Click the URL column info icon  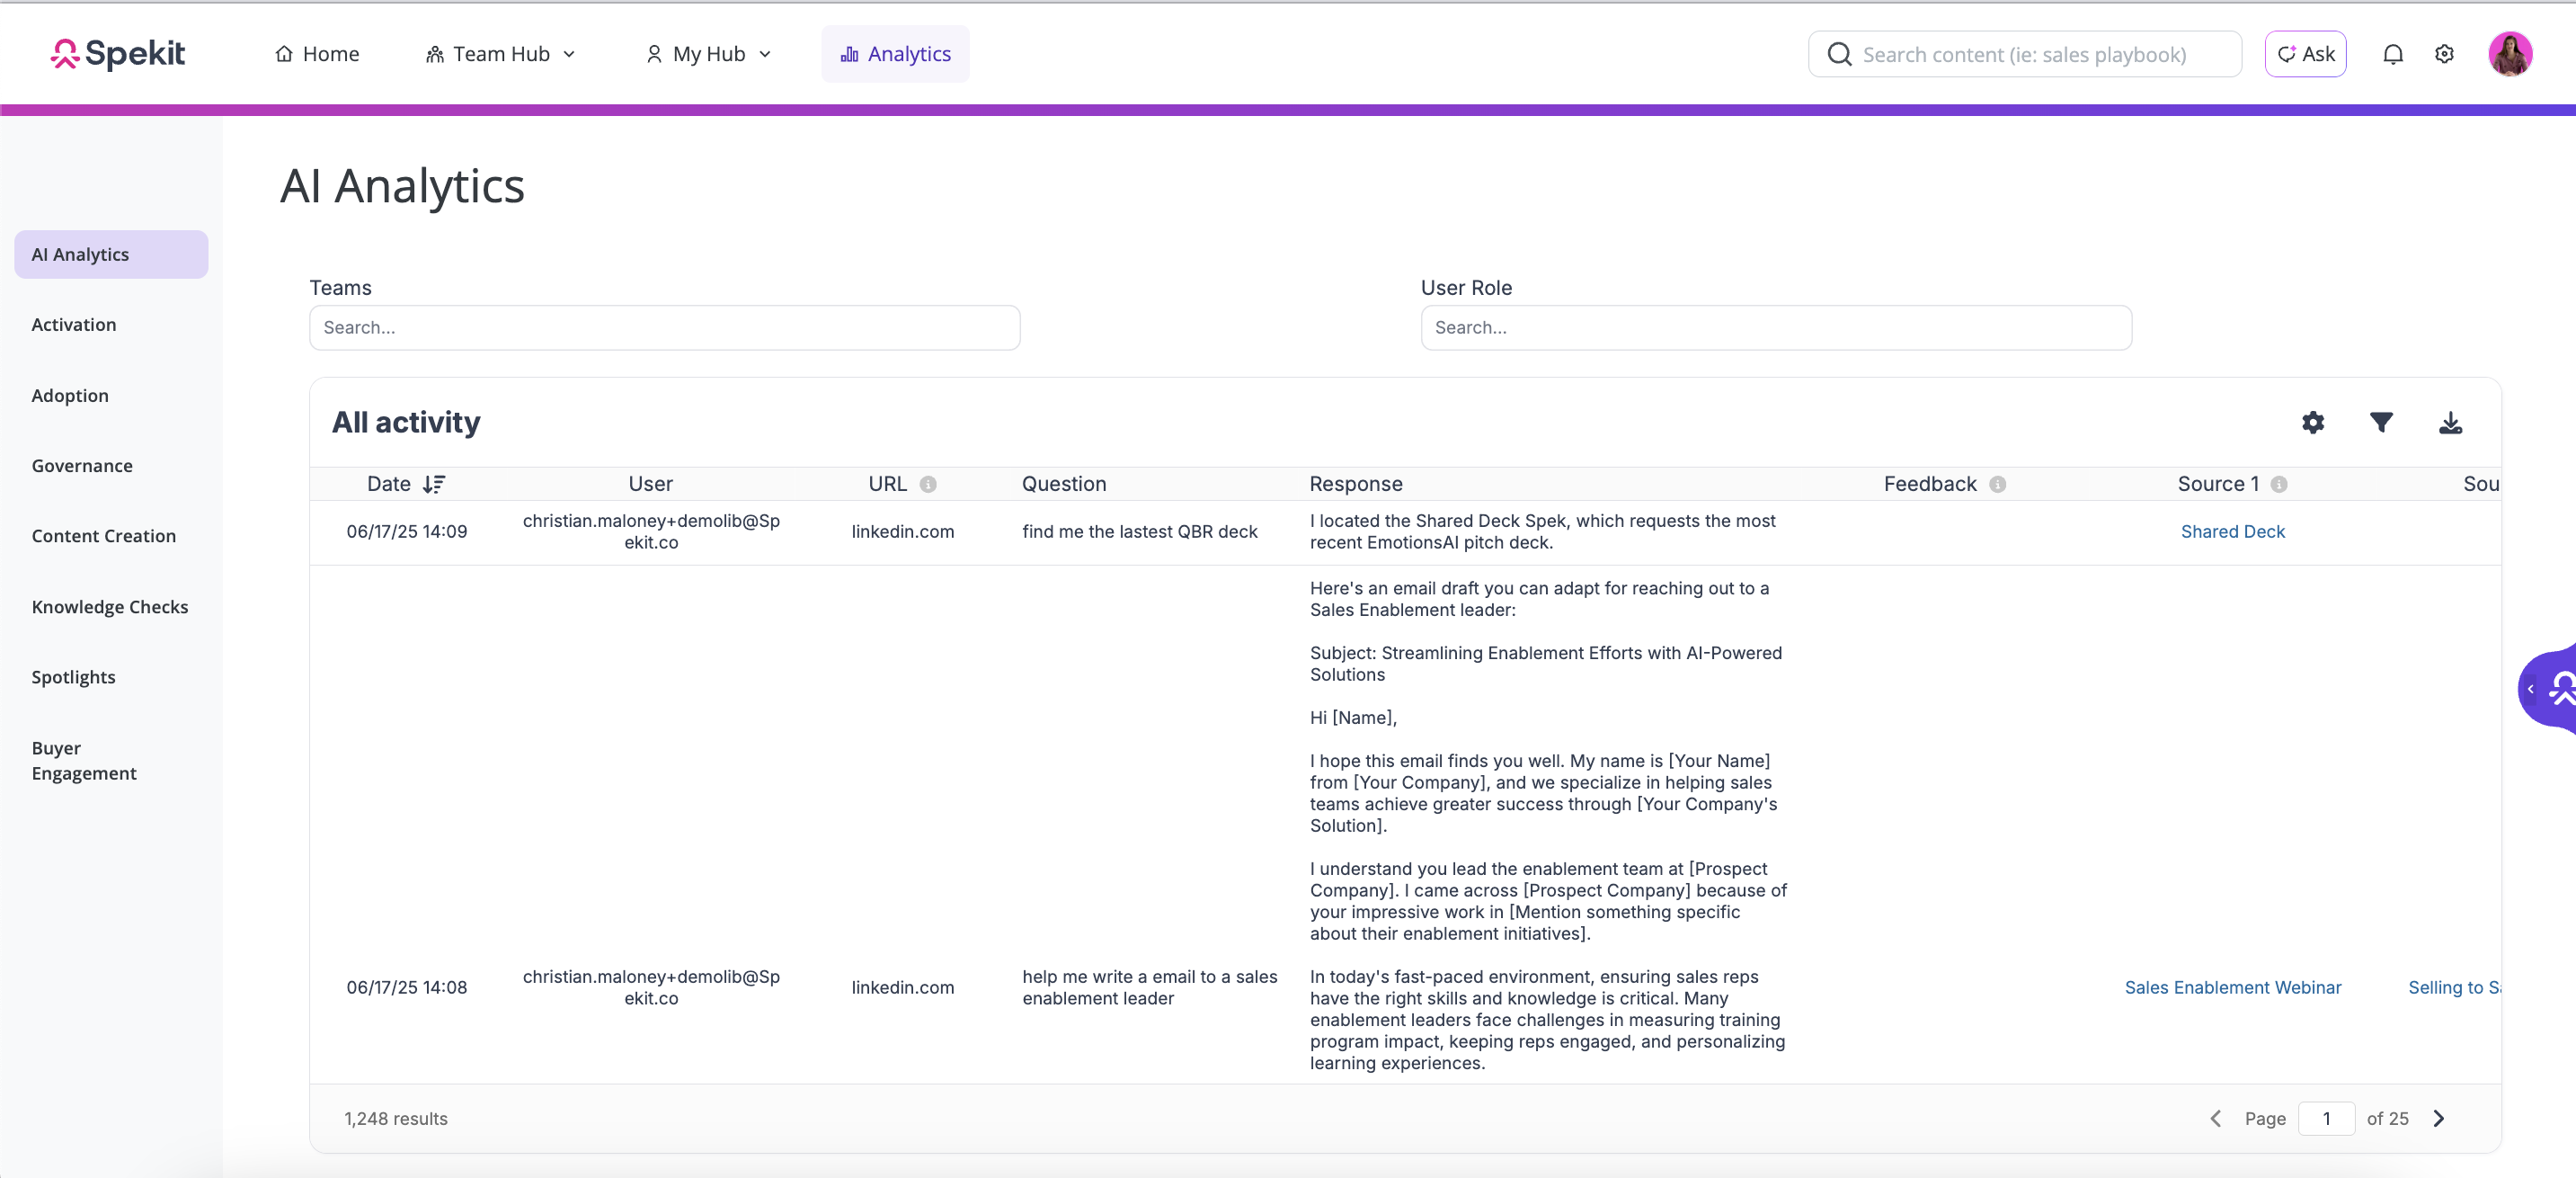[928, 485]
